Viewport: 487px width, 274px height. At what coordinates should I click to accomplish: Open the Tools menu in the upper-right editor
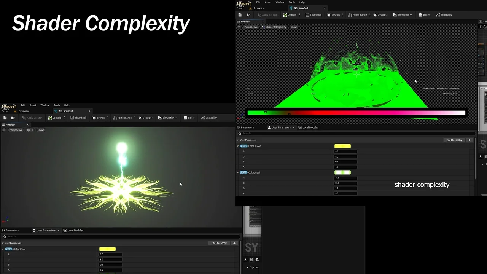291,2
